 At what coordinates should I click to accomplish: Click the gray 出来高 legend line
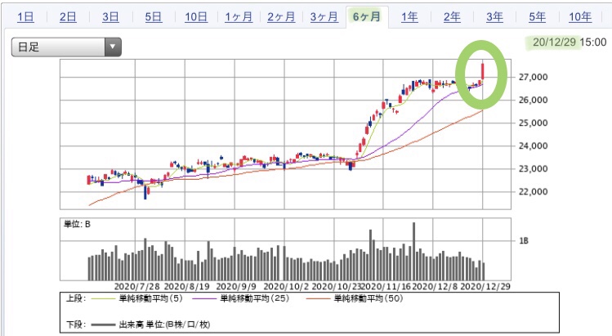103,325
